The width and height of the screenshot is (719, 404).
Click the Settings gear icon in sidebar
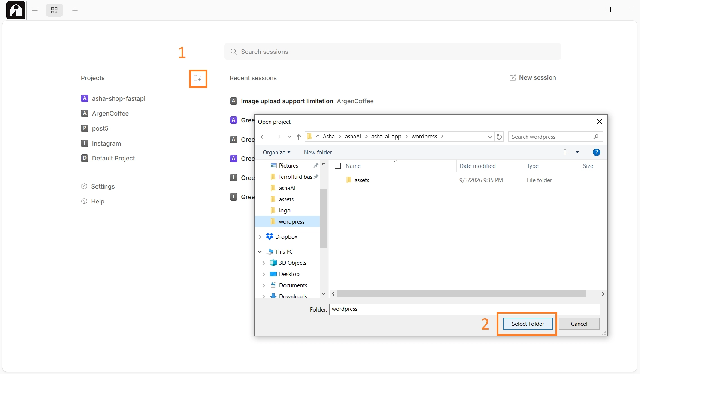tap(84, 186)
